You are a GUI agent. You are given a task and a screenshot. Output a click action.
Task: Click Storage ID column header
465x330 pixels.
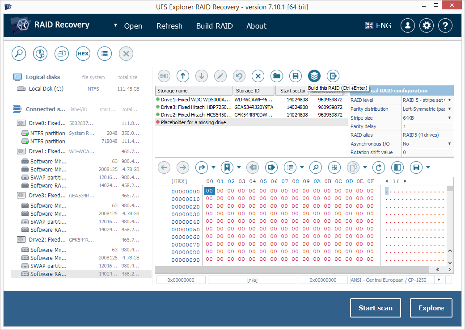tap(254, 91)
